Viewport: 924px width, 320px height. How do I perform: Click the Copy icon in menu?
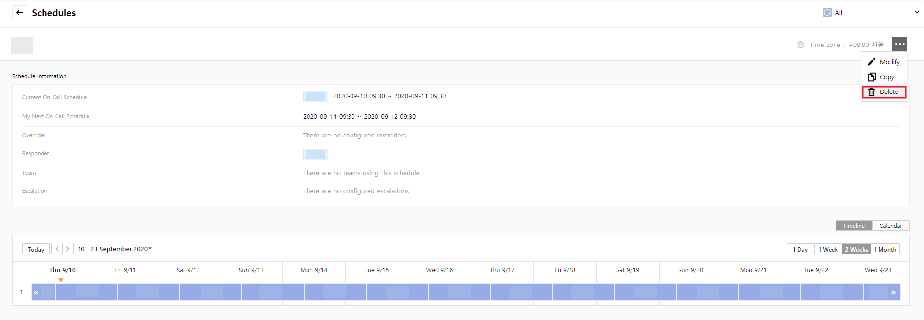pos(872,77)
